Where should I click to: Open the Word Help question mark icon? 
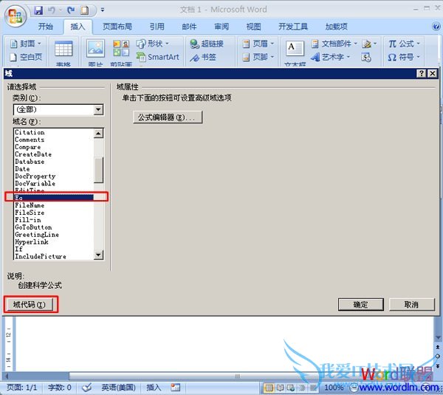pos(436,27)
